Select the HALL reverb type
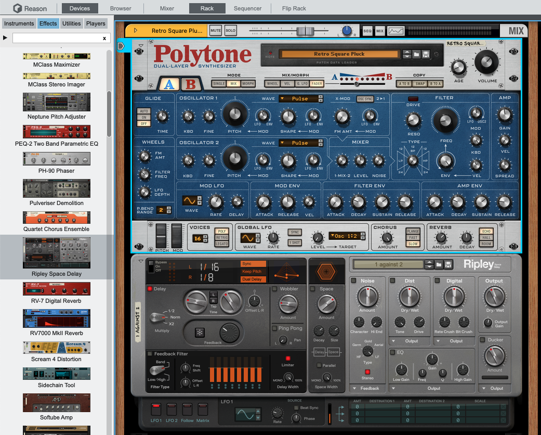This screenshot has height=435, width=541. coord(486,237)
